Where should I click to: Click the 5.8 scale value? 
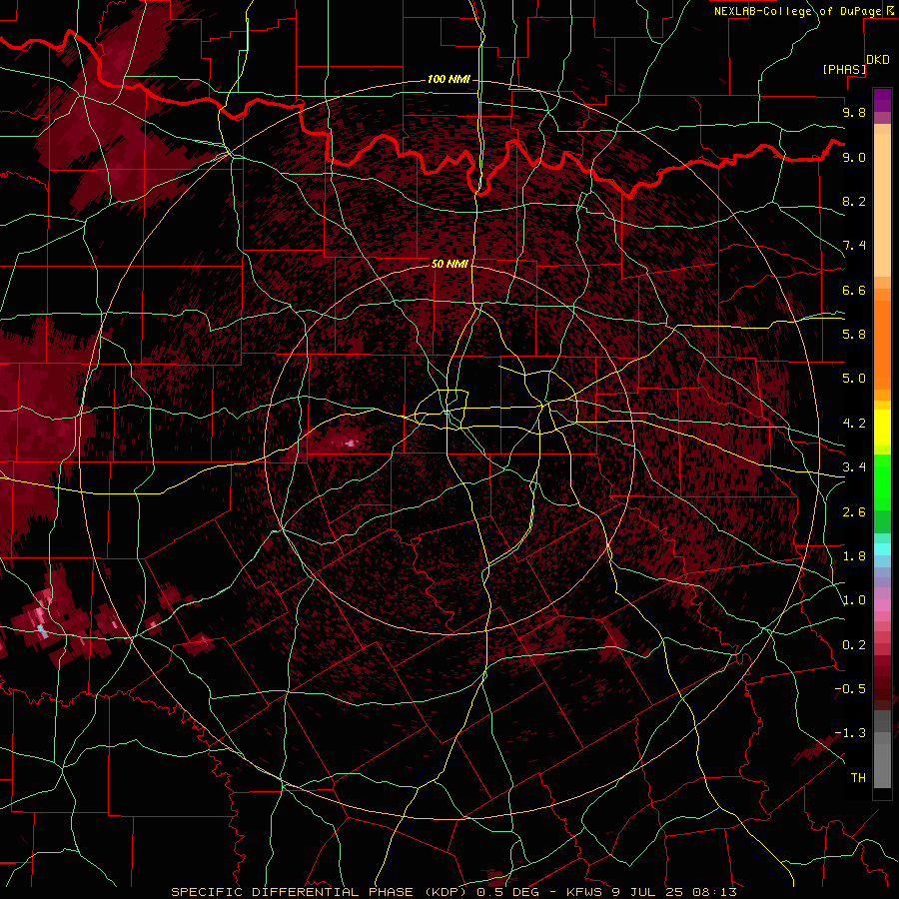click(x=854, y=334)
